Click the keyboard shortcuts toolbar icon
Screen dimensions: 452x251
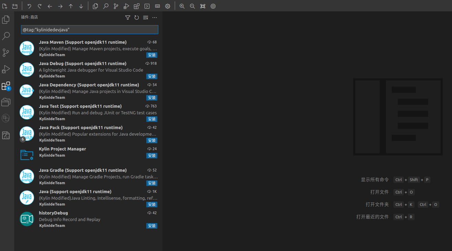click(157, 6)
